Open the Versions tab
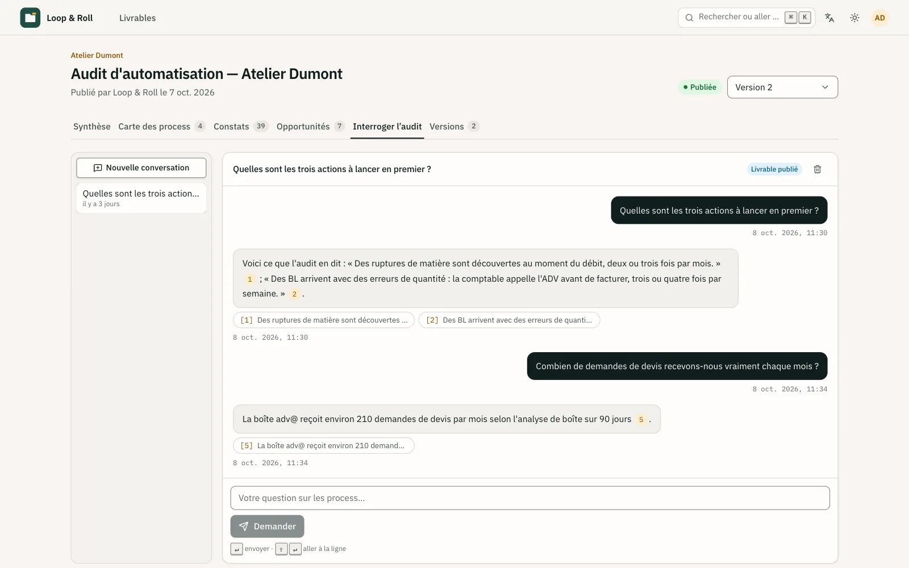This screenshot has height=568, width=909. pyautogui.click(x=454, y=126)
